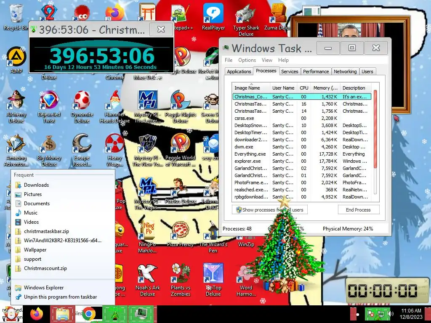Click Firefox icon on the taskbar
The height and width of the screenshot is (323, 431).
point(37,313)
